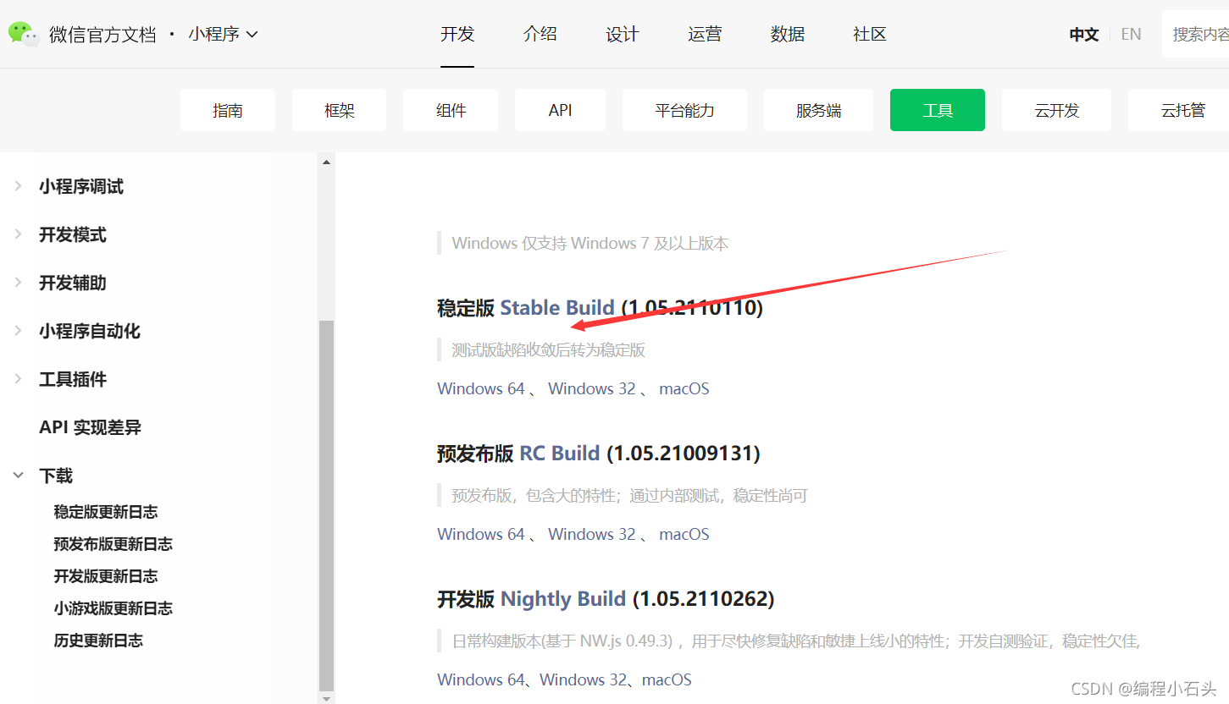Go to the 介绍 navigation tab
The image size is (1229, 704).
point(540,34)
